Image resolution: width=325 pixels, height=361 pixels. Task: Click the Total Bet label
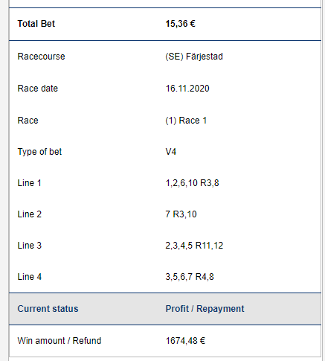36,24
